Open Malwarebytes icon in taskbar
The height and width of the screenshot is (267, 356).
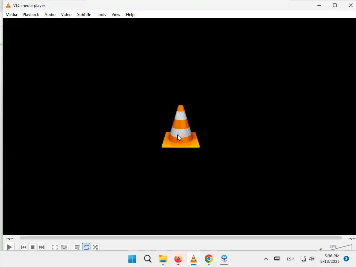pyautogui.click(x=224, y=258)
